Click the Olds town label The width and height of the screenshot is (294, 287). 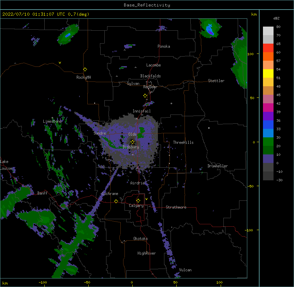[x=132, y=134]
